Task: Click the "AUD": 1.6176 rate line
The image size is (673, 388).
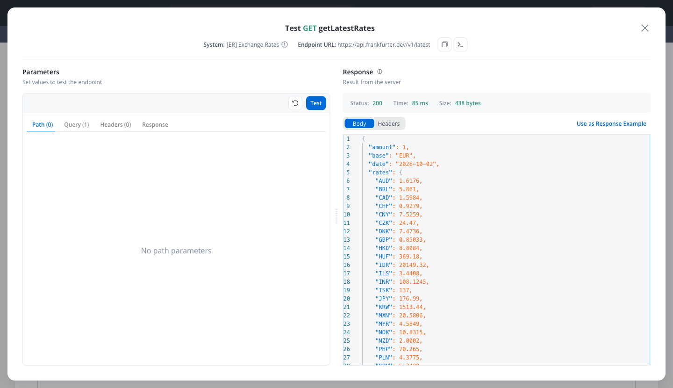Action: [x=399, y=181]
